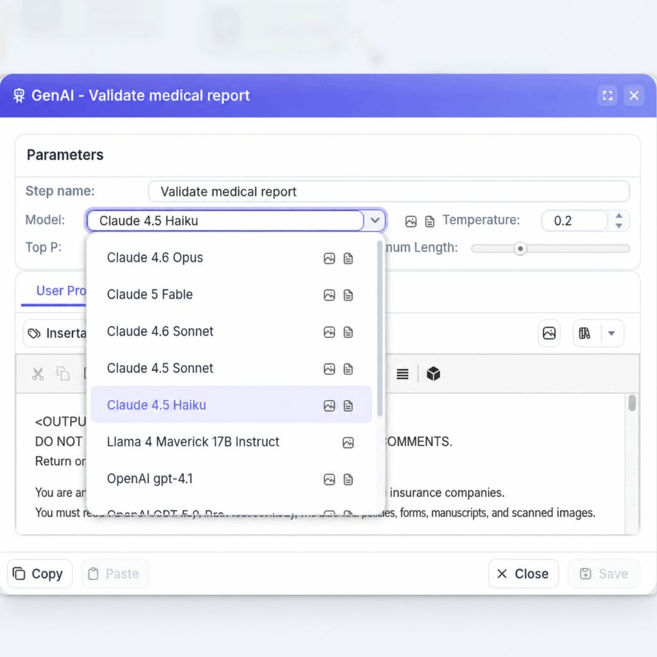Select Claude 4.6 Opus from model list
Viewport: 657px width, 657px height.
point(231,258)
